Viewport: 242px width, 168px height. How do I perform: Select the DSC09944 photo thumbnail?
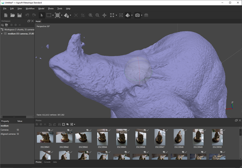click(102, 138)
